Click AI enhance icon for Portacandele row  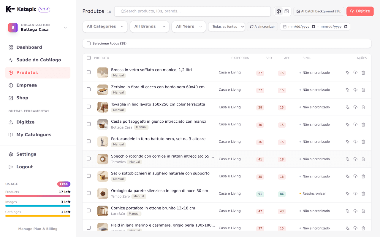click(347, 142)
